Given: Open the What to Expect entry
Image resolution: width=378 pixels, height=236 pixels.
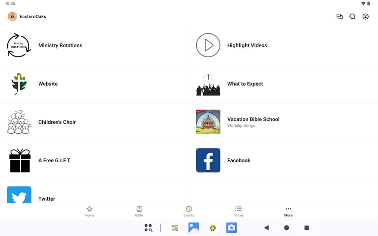Looking at the screenshot, I should pos(245,84).
